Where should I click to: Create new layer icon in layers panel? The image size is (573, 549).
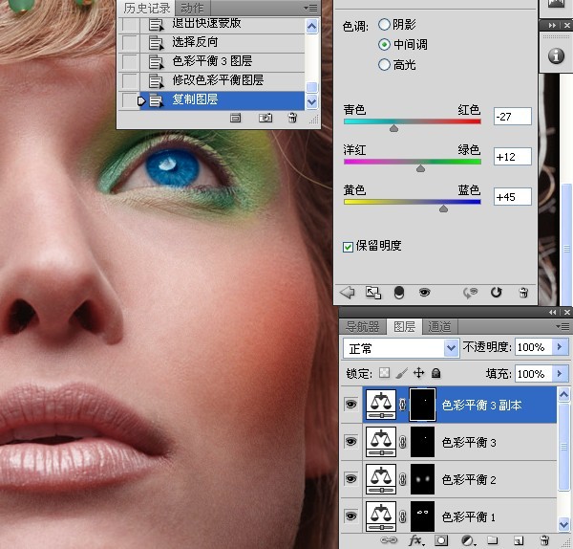[519, 540]
